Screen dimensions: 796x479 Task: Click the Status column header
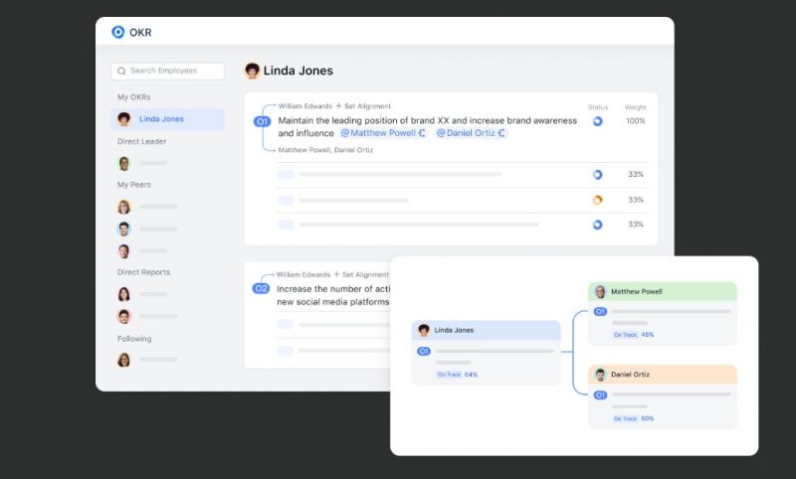(x=598, y=107)
